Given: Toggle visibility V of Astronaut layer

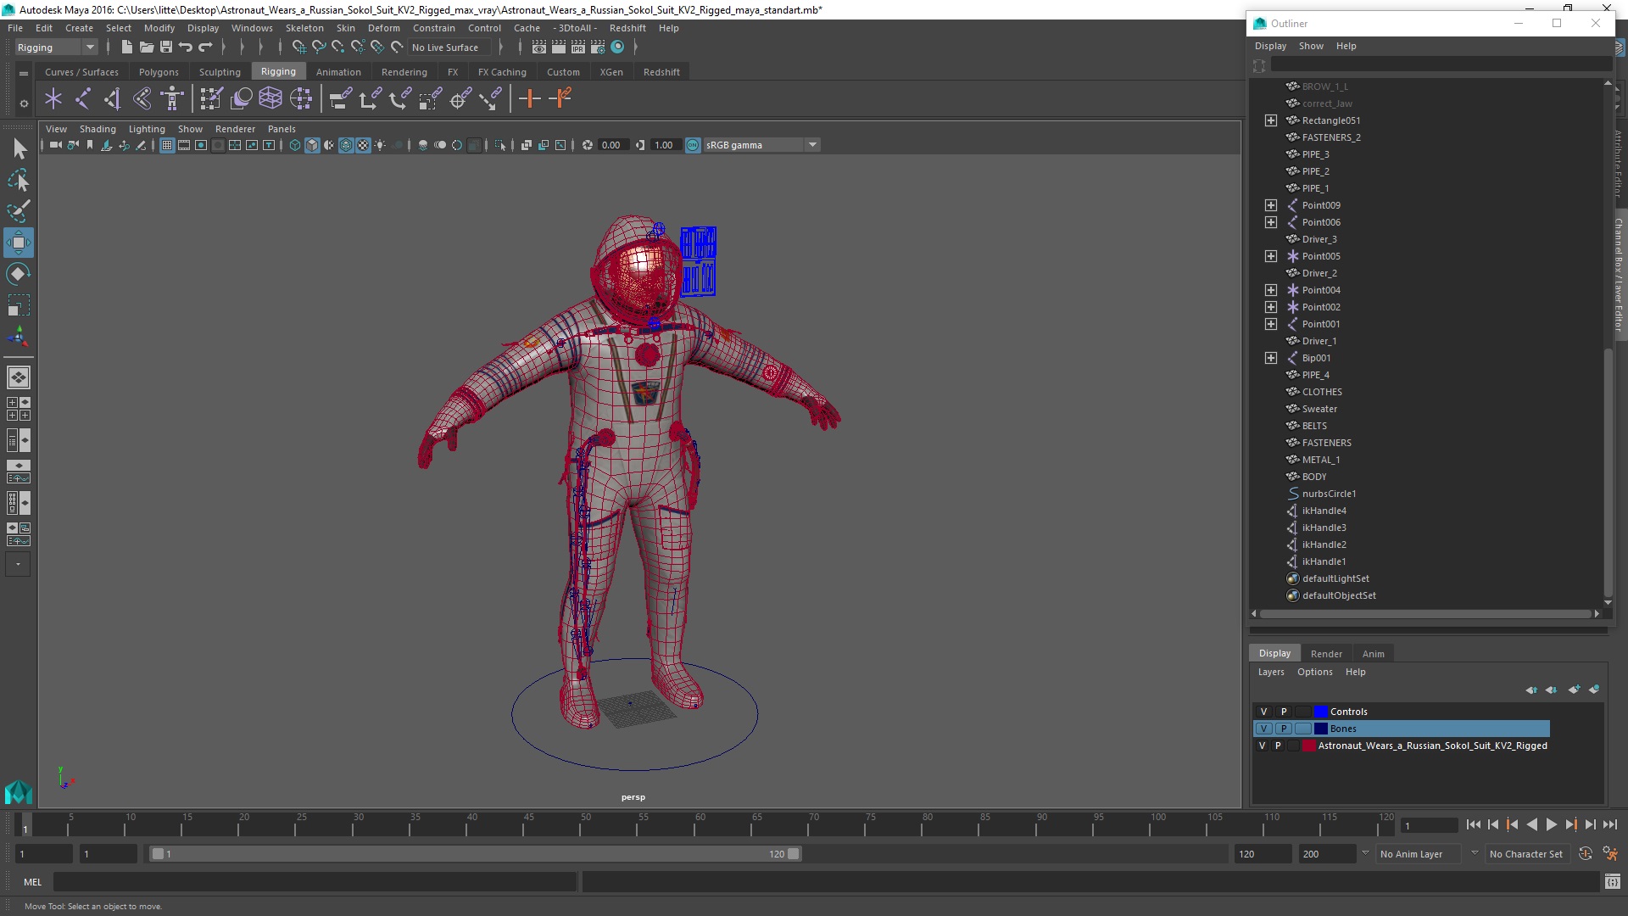Looking at the screenshot, I should [x=1262, y=746].
